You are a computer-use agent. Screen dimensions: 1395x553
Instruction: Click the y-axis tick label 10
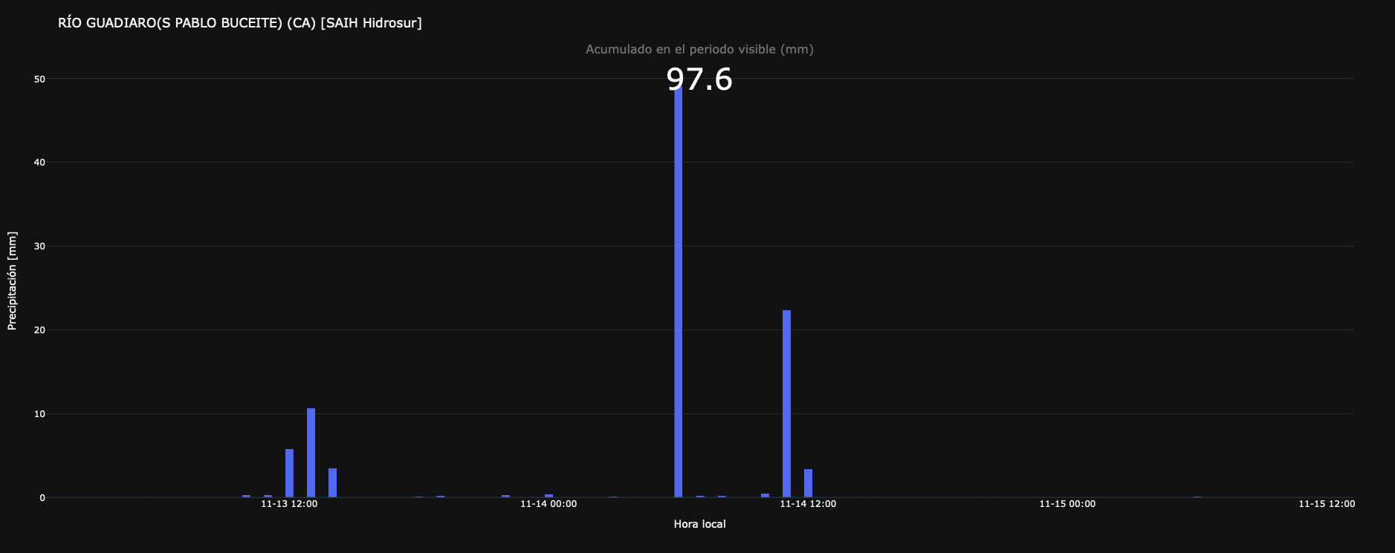(39, 414)
